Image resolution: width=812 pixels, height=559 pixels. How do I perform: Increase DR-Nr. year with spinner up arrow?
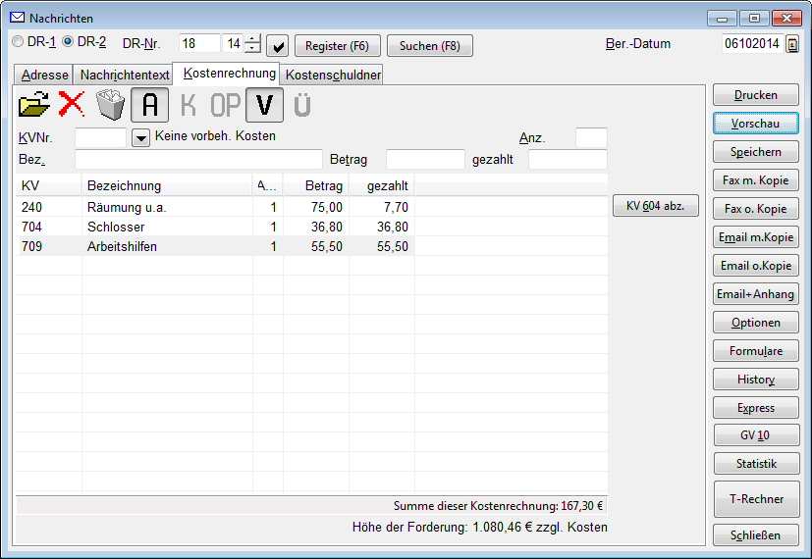coord(252,39)
